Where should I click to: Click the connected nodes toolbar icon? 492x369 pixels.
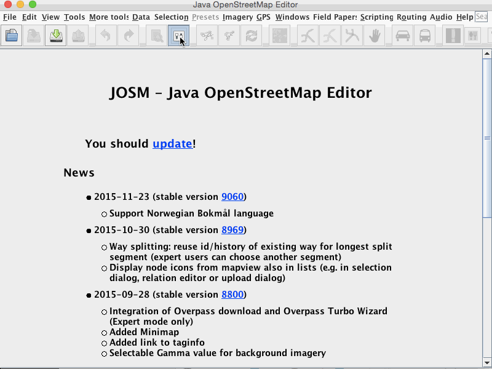[x=229, y=36]
